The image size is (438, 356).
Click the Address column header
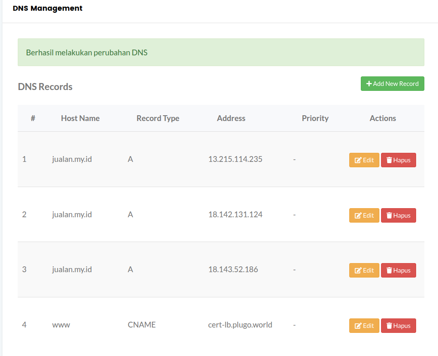click(231, 118)
